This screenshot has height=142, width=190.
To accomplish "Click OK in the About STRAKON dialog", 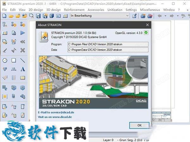I will click(x=139, y=125).
